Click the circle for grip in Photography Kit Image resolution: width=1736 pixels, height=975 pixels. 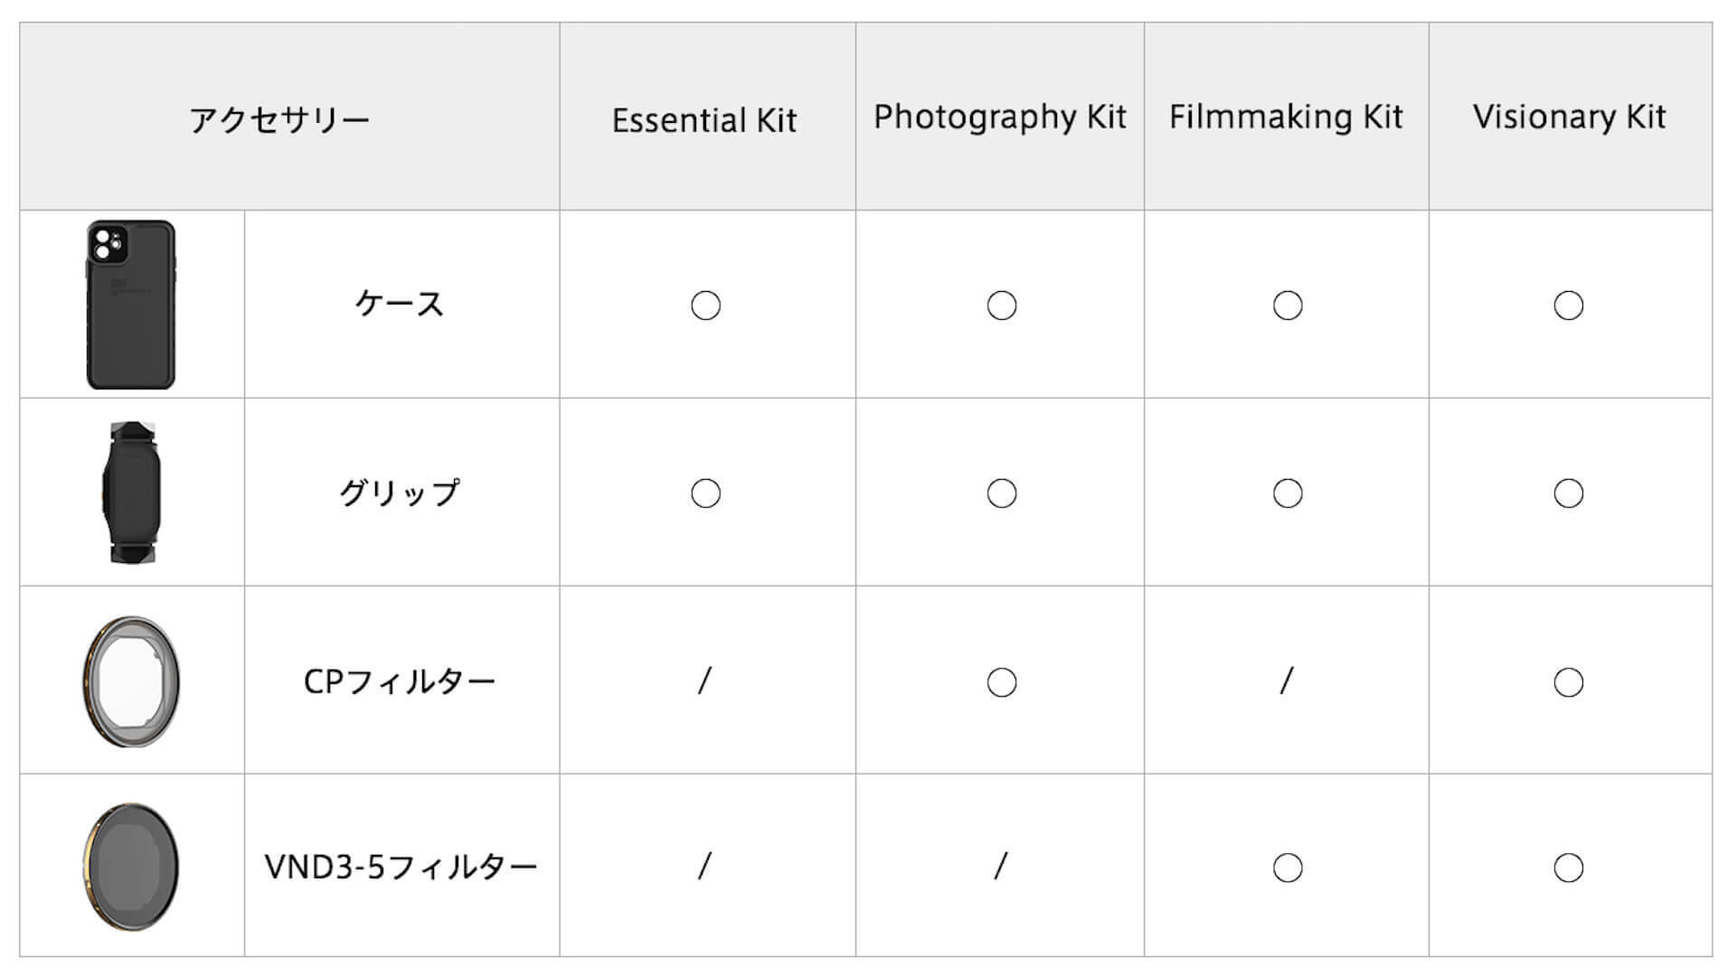click(1001, 493)
